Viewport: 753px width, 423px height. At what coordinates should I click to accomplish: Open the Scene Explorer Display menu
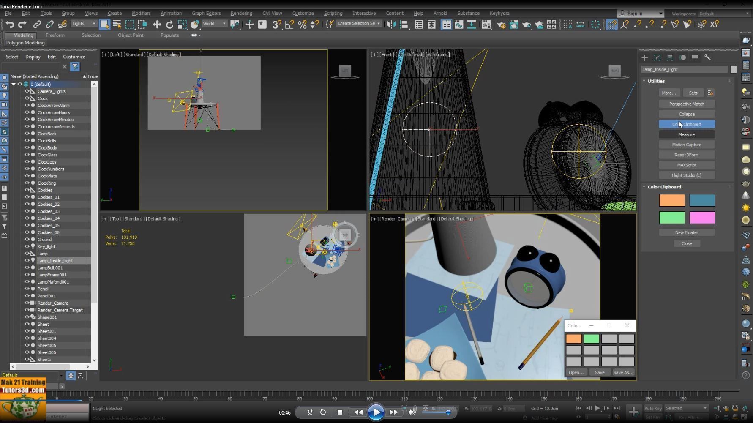[x=33, y=57]
